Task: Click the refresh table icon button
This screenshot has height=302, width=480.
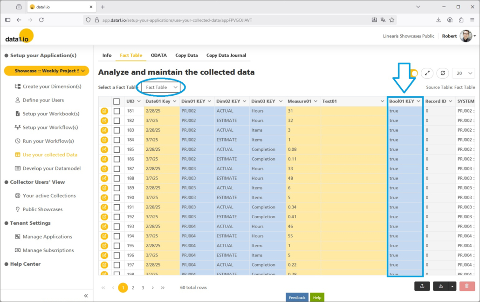Action: [x=442, y=74]
